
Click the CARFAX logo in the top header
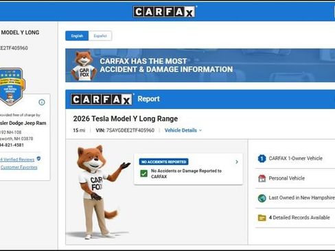[x=164, y=12]
